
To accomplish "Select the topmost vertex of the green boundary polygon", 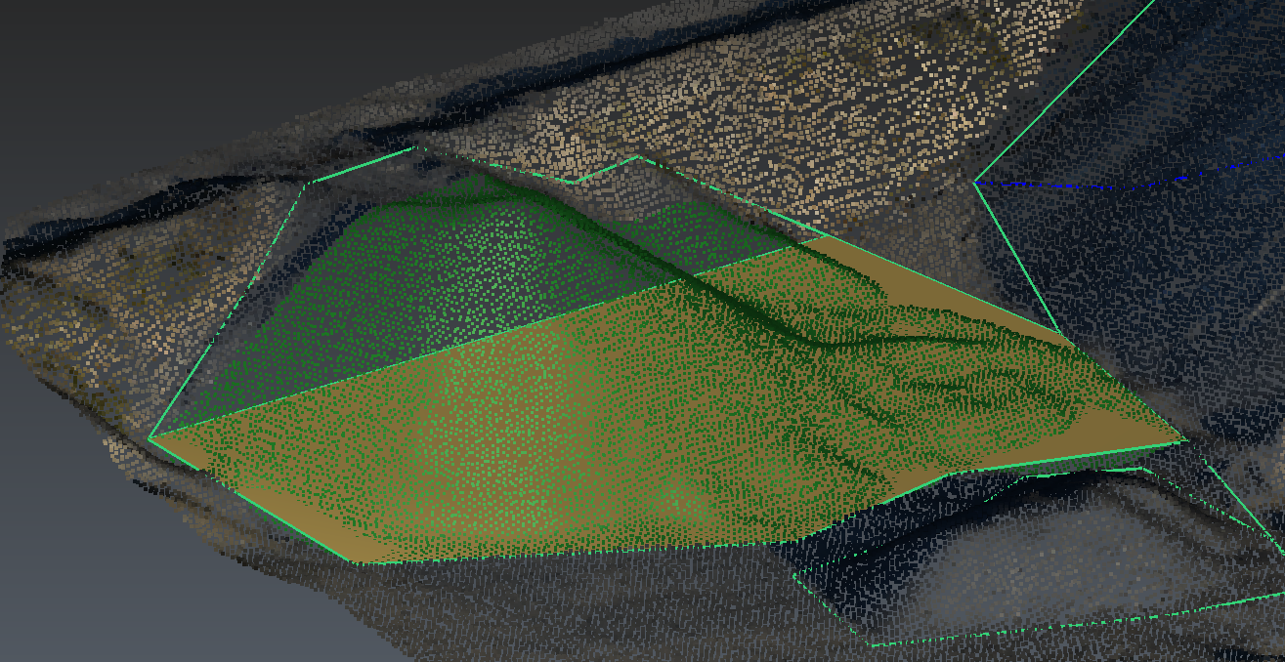I will tap(417, 147).
